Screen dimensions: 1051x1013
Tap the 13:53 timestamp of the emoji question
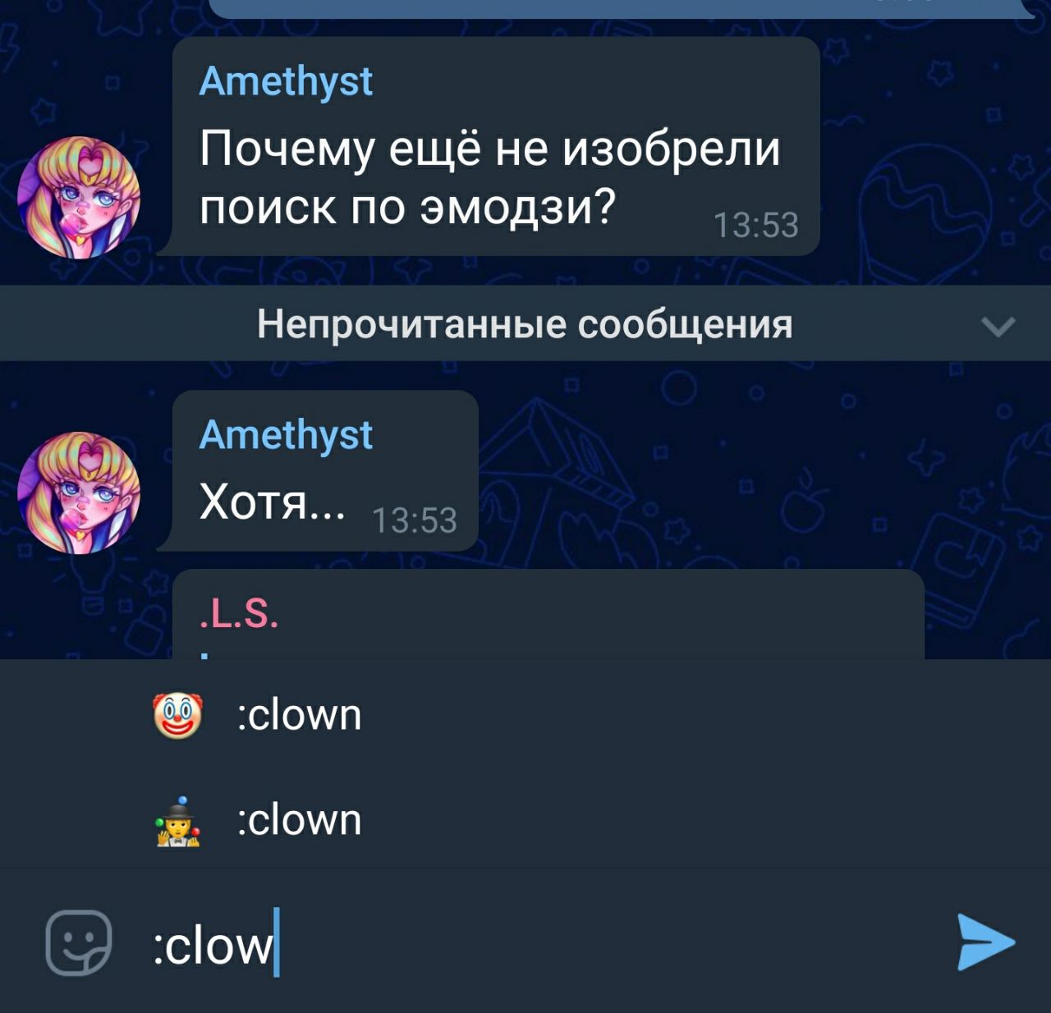point(756,225)
